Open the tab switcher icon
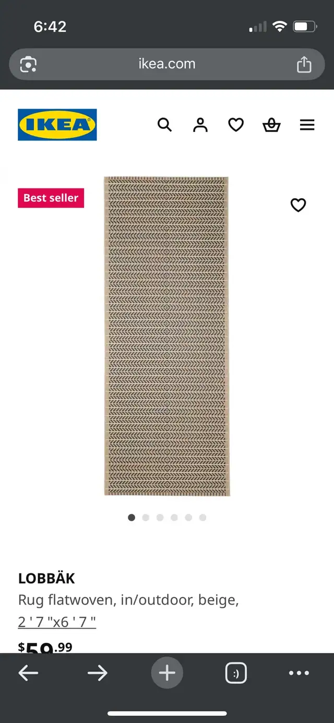The height and width of the screenshot is (723, 334). 236,673
